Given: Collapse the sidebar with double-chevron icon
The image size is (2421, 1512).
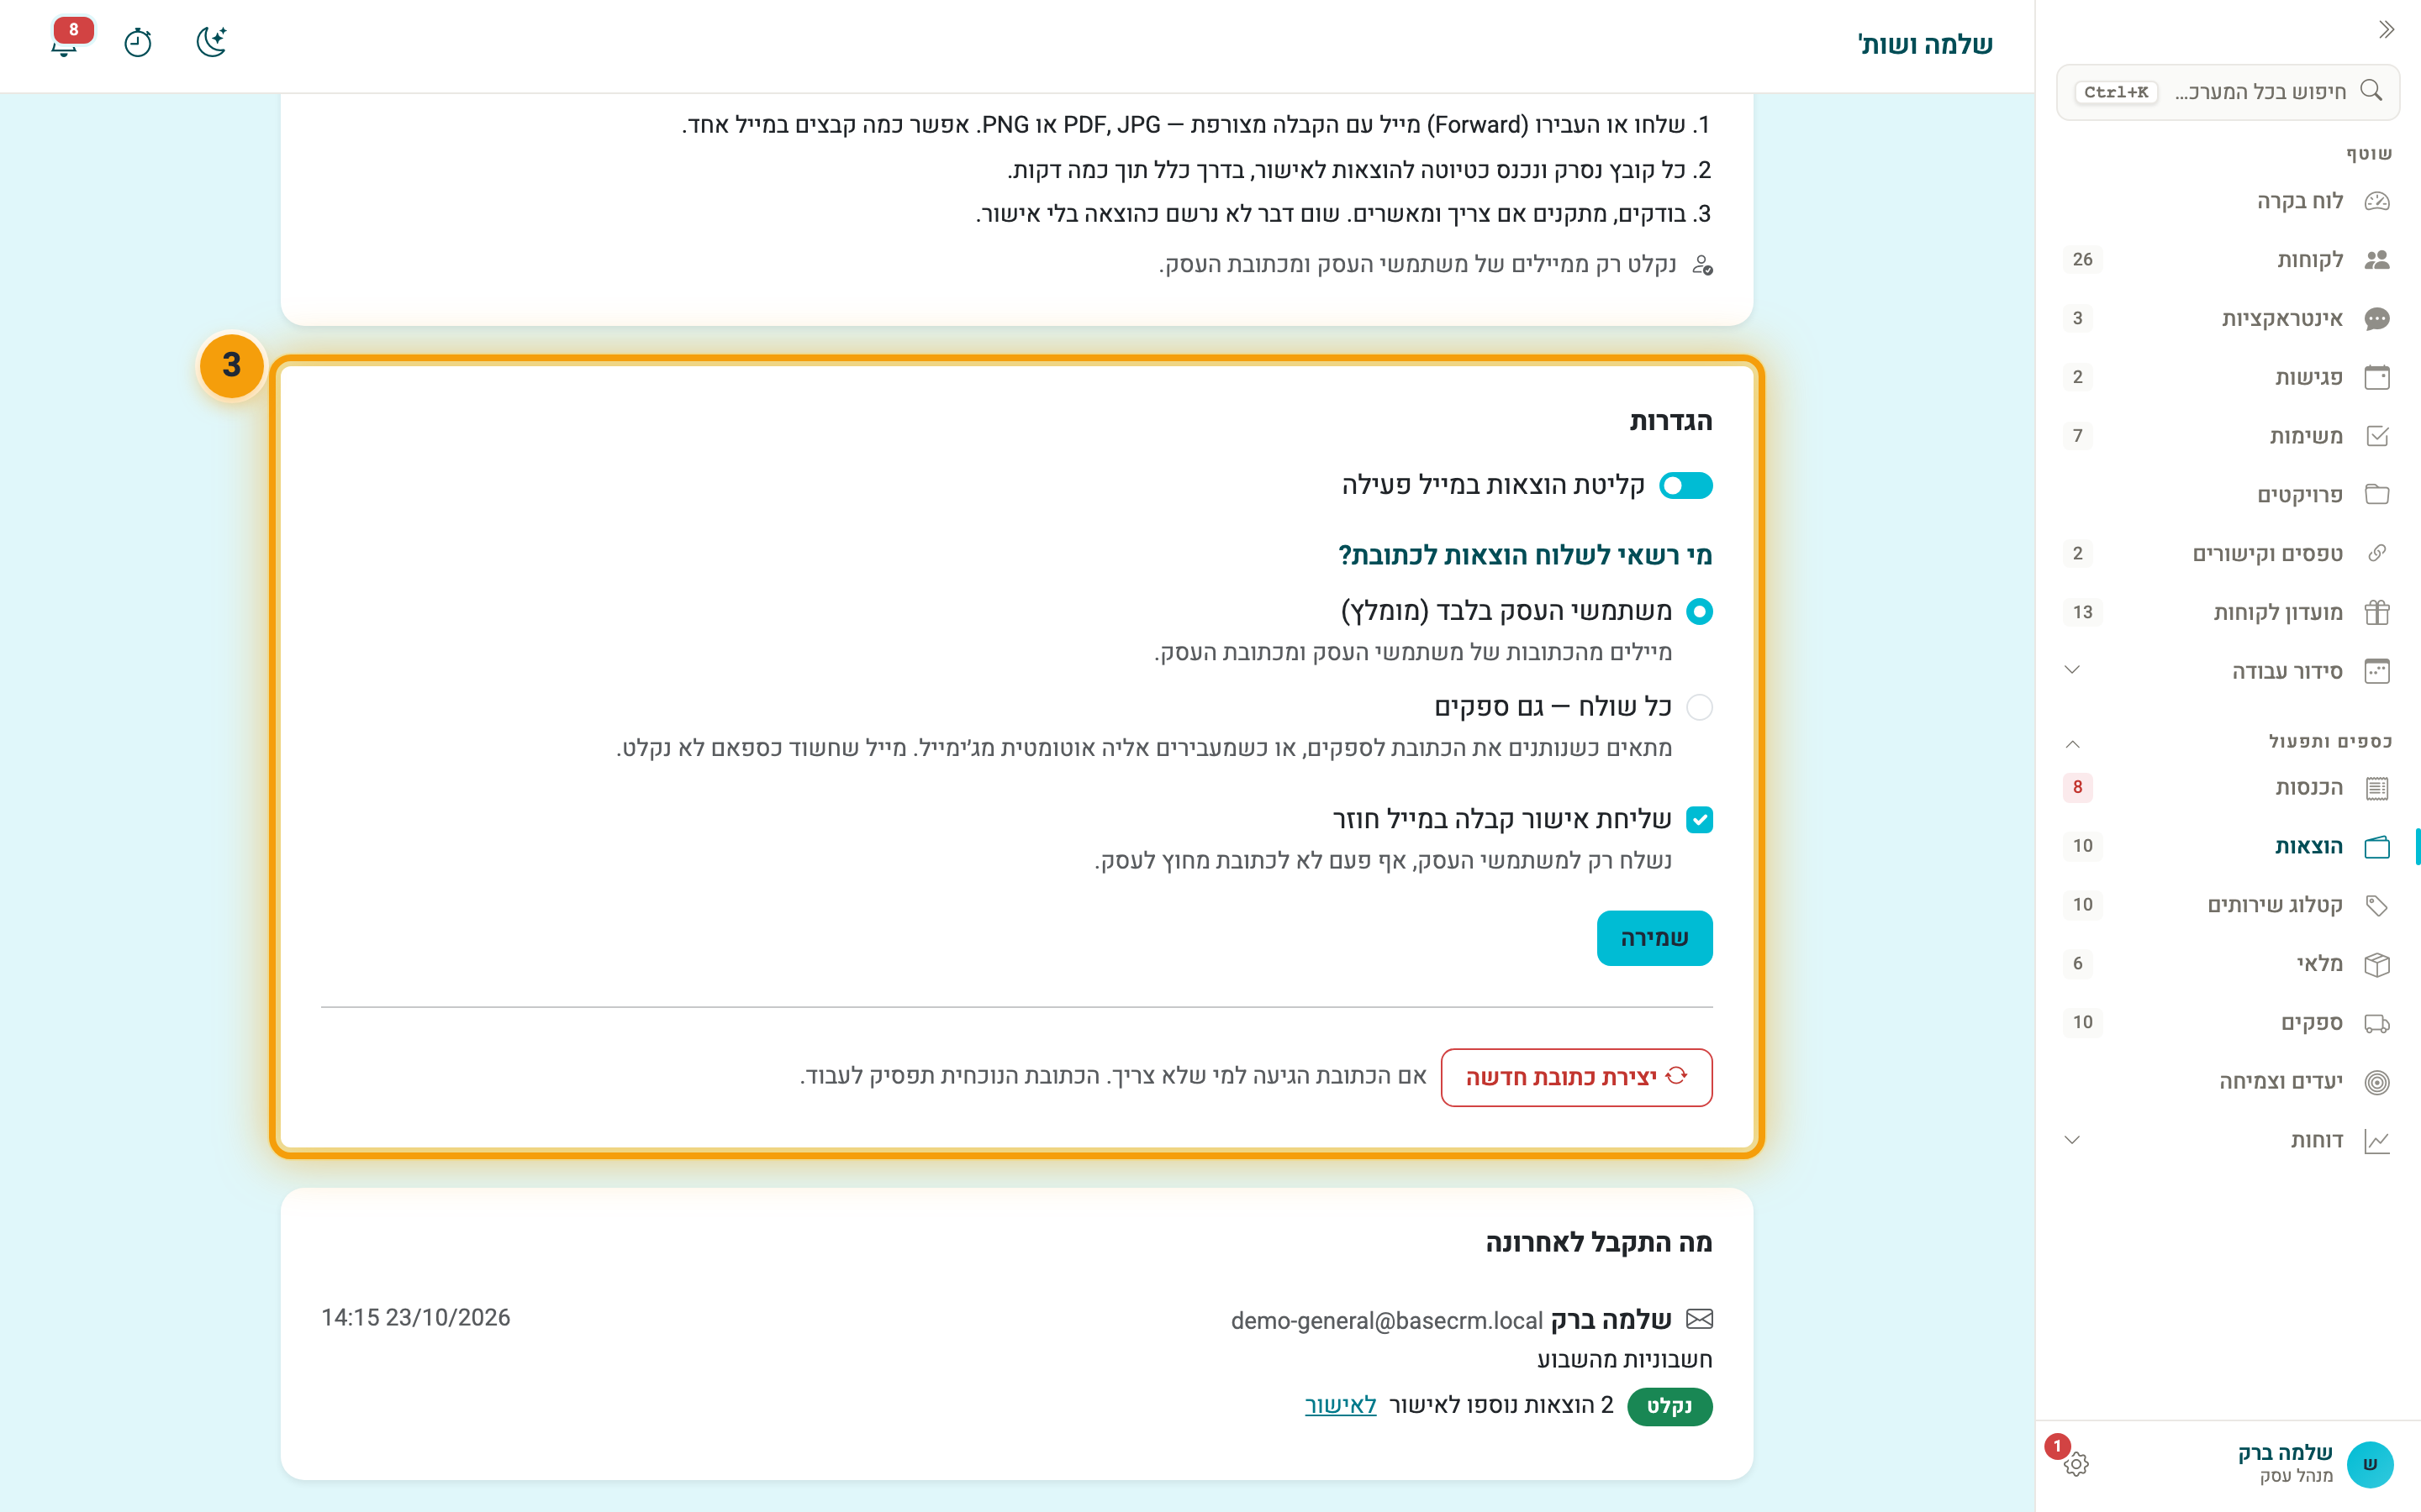Looking at the screenshot, I should coord(2386,30).
